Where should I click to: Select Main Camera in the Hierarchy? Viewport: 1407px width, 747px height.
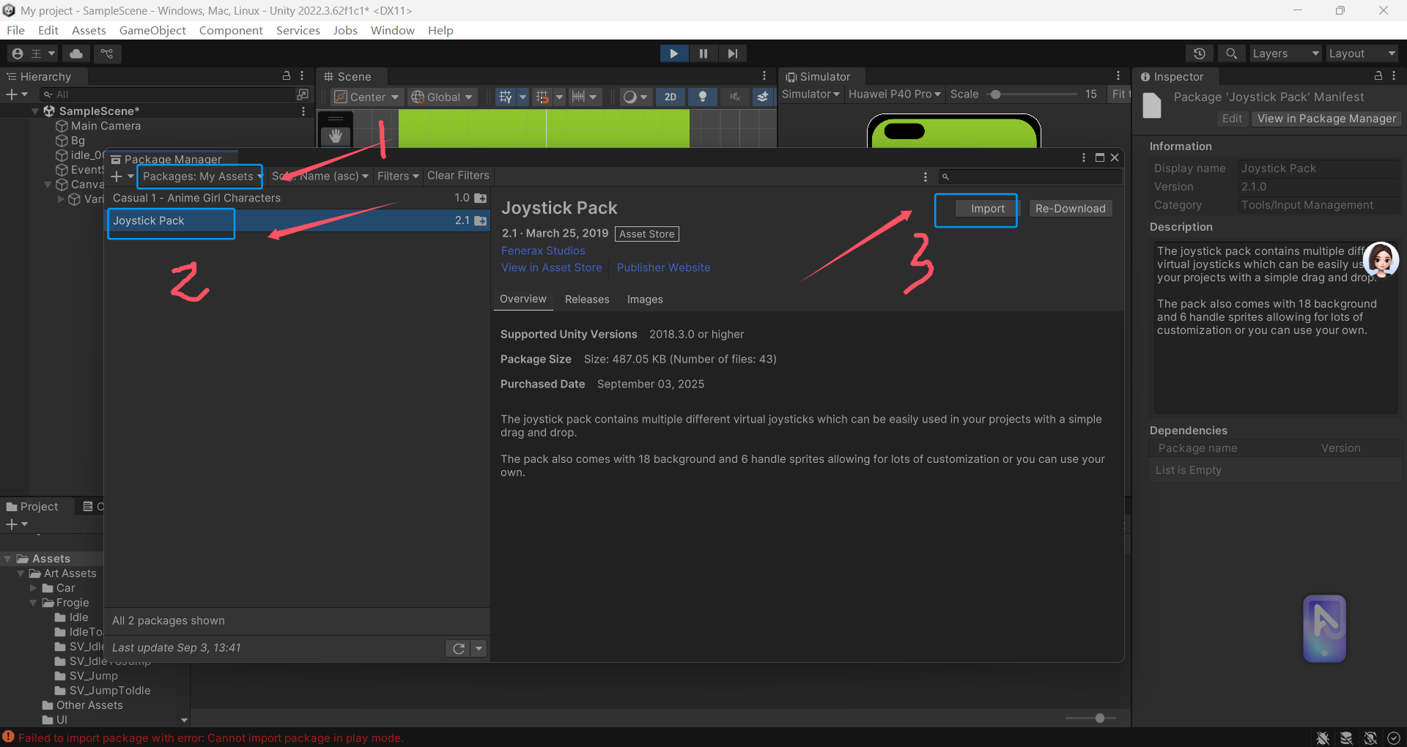coord(106,126)
